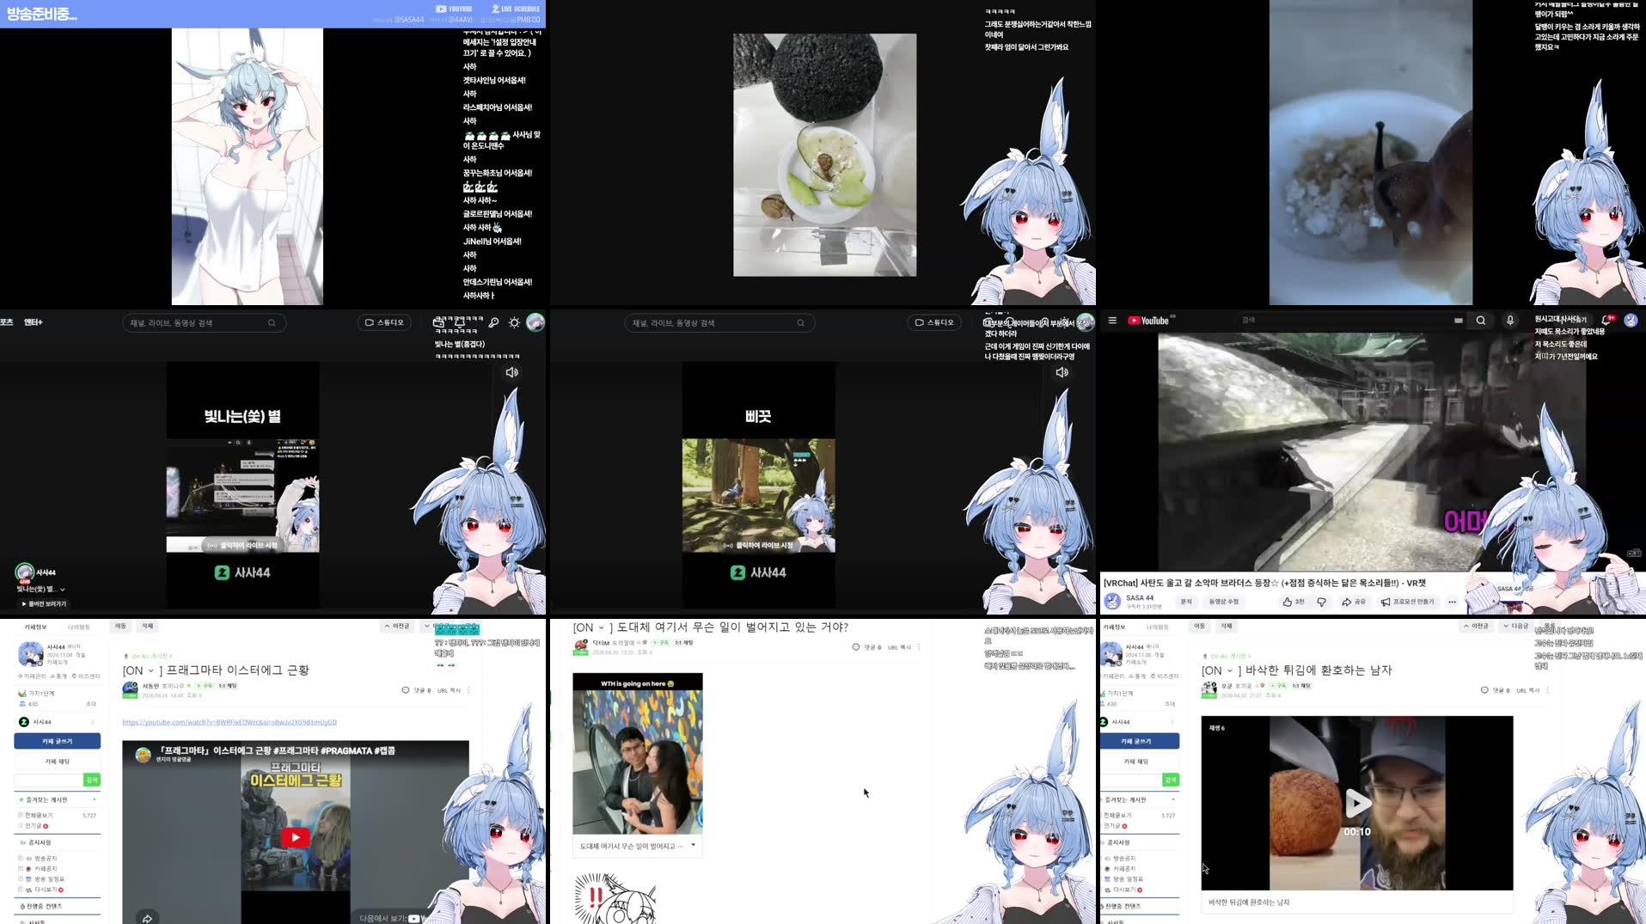Viewport: 1646px width, 924px height.
Task: Mute the 삐끗 clip speaker
Action: point(1062,372)
